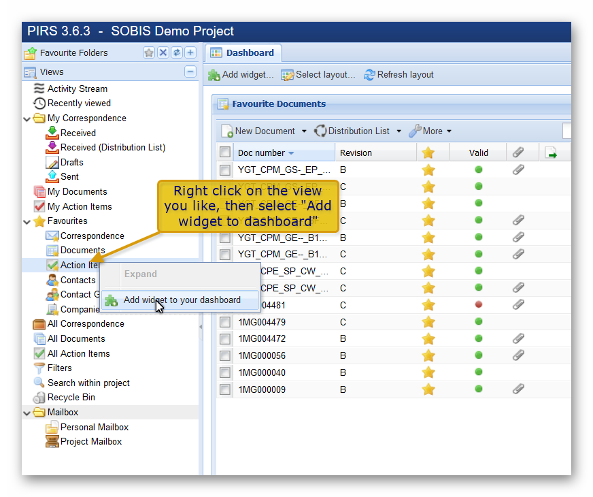The image size is (593, 497).
Task: Check the box for document 1MG000009
Action: coord(225,389)
